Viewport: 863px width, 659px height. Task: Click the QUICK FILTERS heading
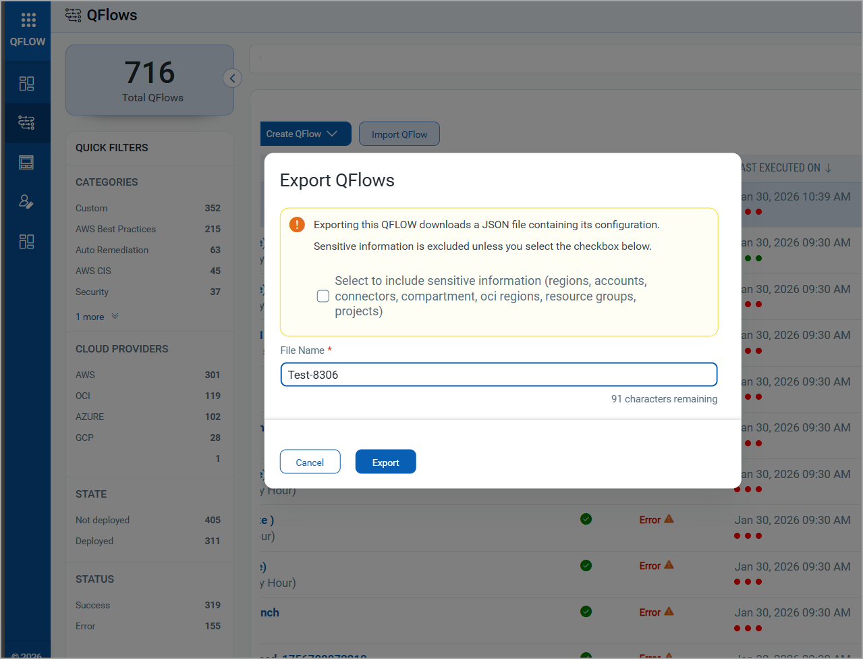pos(112,148)
